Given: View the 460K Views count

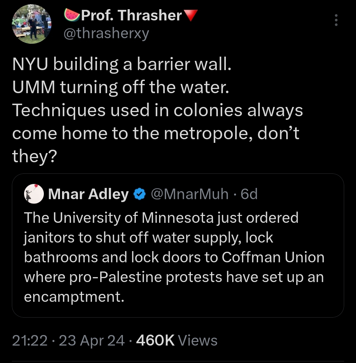Looking at the screenshot, I should [x=177, y=341].
